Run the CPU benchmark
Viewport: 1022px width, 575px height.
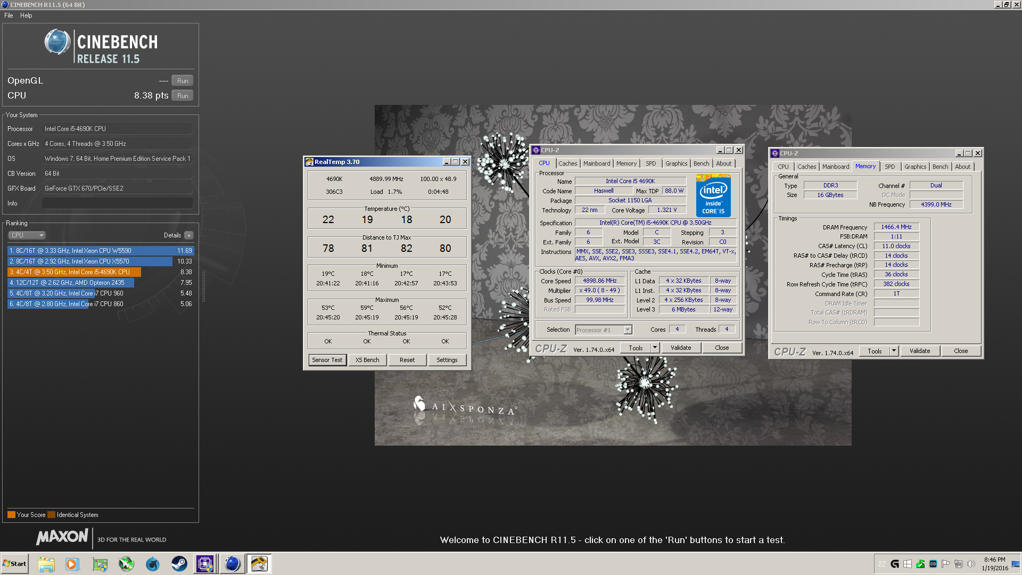(183, 96)
